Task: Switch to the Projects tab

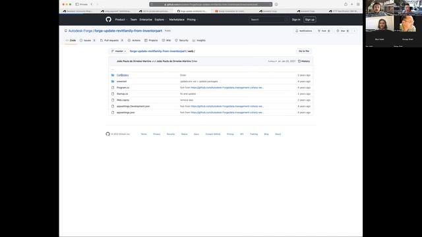Action: pos(151,40)
